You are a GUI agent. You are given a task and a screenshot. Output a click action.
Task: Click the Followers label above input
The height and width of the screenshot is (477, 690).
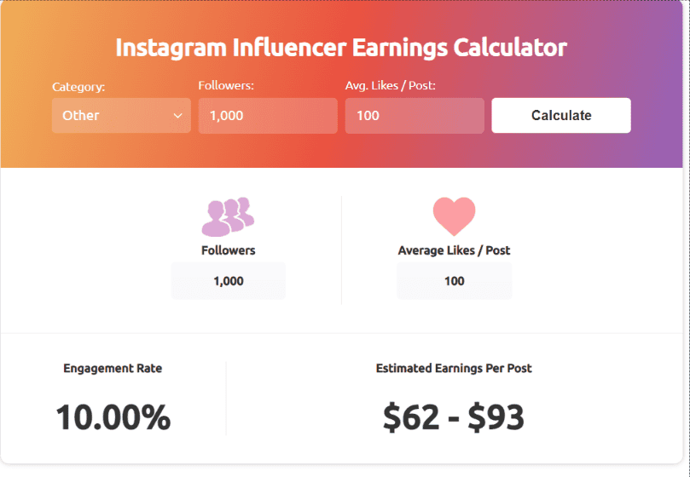pyautogui.click(x=226, y=85)
